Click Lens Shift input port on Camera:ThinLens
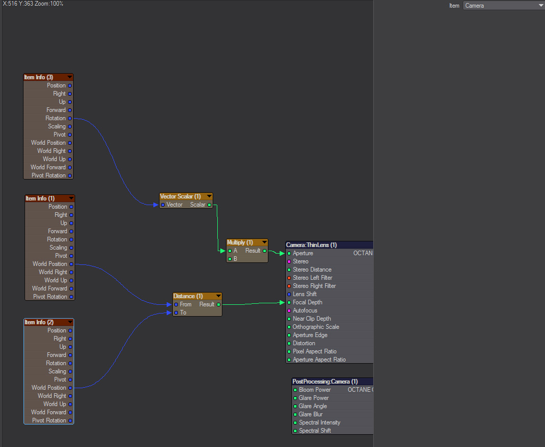Screen dimensions: 545x447 coord(289,295)
